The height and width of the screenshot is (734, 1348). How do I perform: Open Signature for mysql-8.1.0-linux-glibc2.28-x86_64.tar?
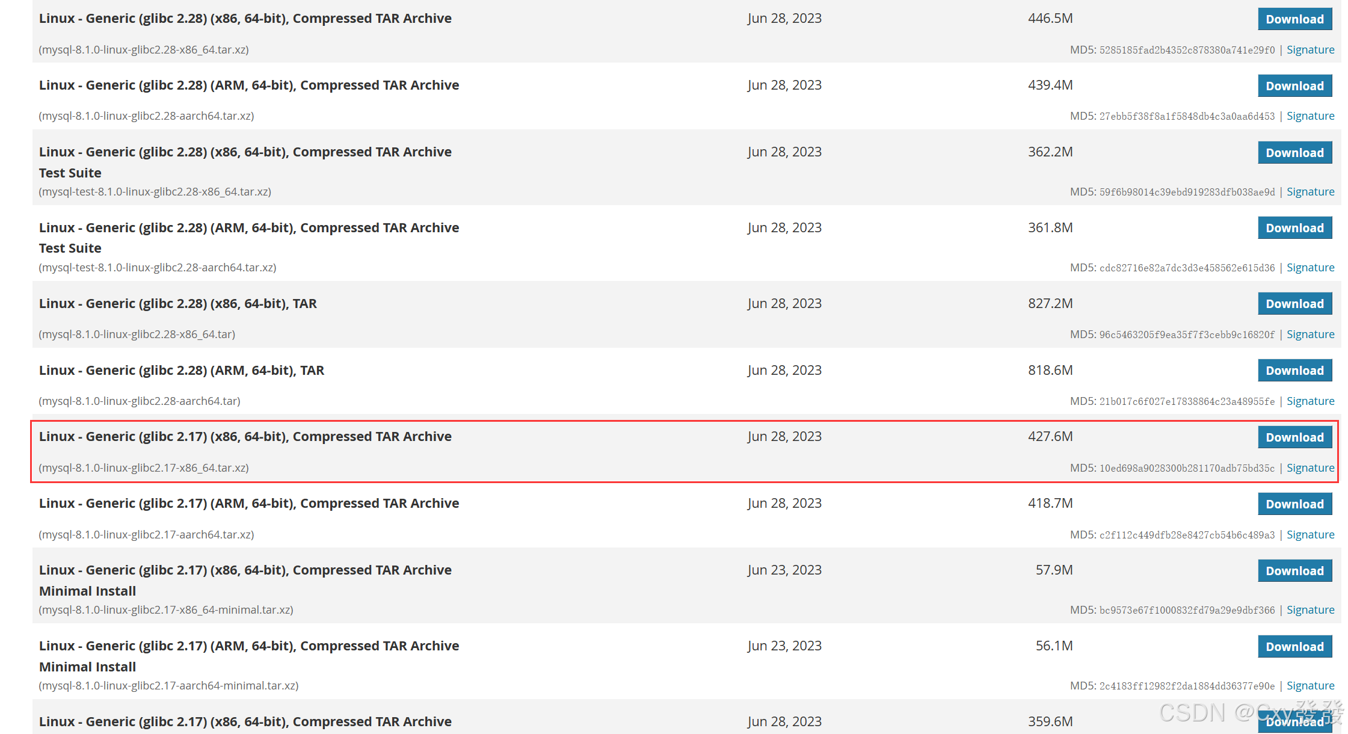click(1310, 335)
